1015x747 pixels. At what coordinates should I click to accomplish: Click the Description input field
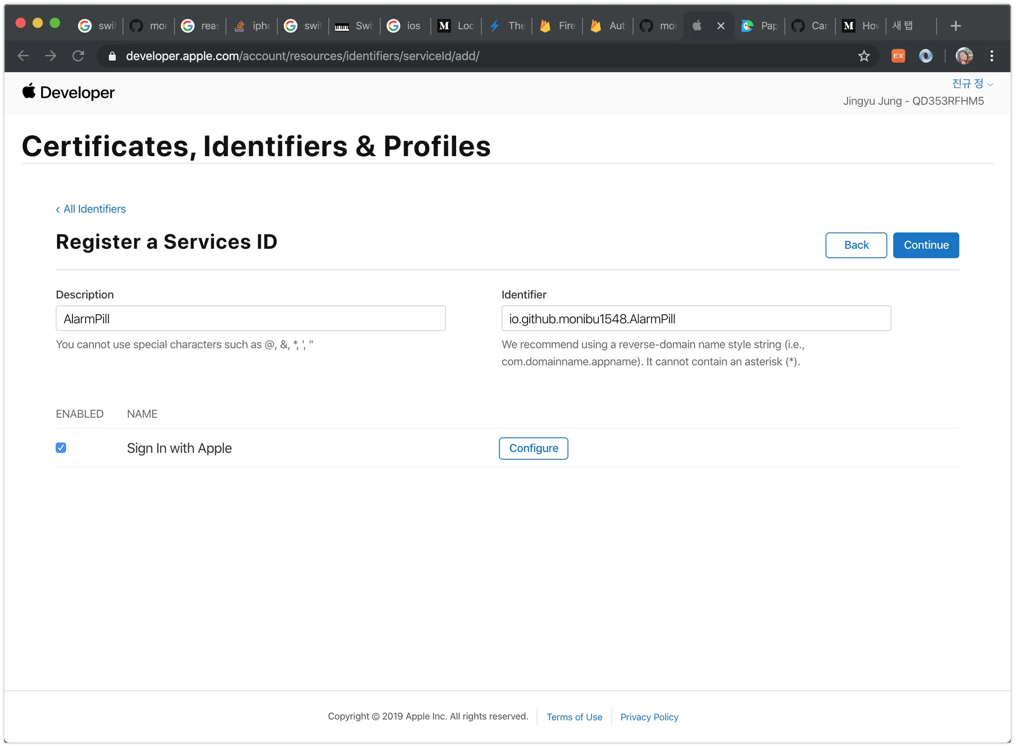tap(250, 318)
